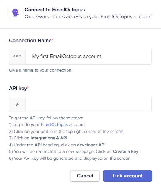Screen dimensions: 161x187
Task: Click the Link account button
Action: point(128,176)
